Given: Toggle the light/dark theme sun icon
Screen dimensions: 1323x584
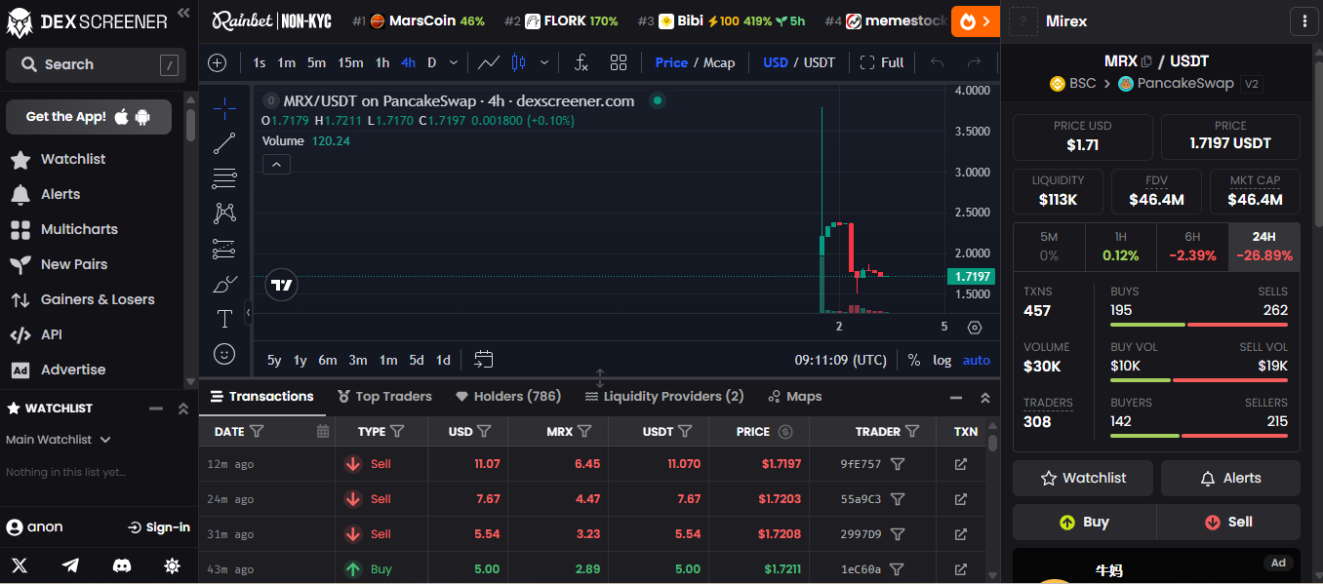Looking at the screenshot, I should 173,565.
